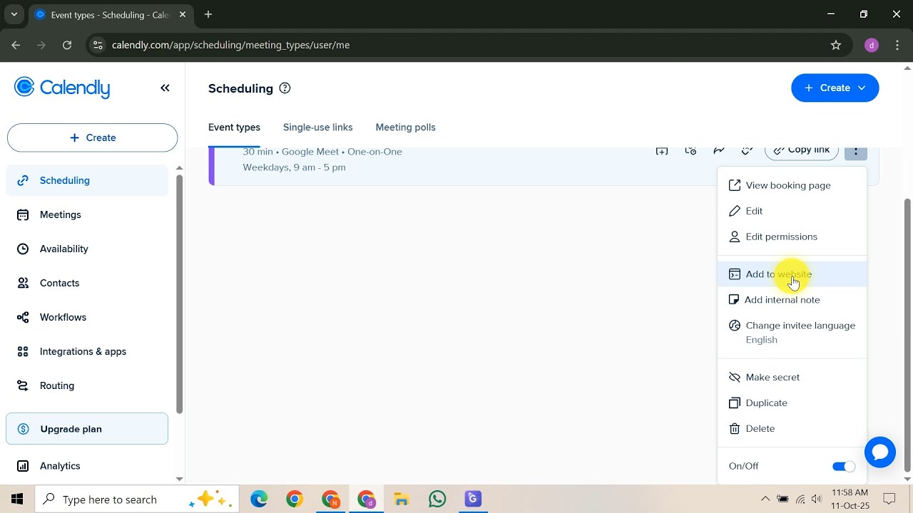This screenshot has width=913, height=513.
Task: Open Upgrade plan in sidebar
Action: (x=87, y=429)
